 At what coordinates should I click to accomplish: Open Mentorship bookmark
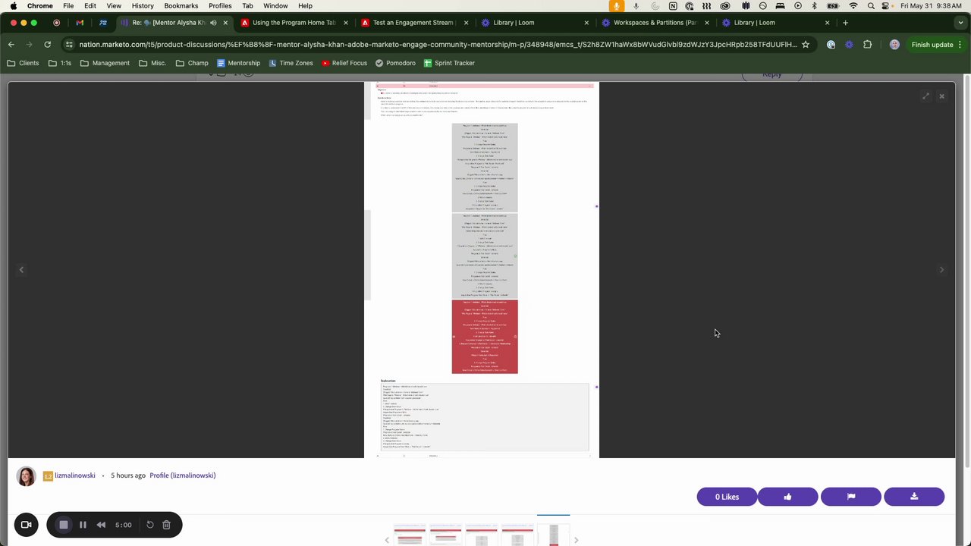(238, 63)
